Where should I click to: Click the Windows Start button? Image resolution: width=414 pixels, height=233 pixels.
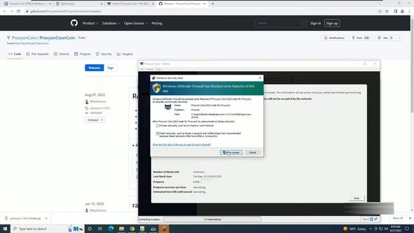5,228
